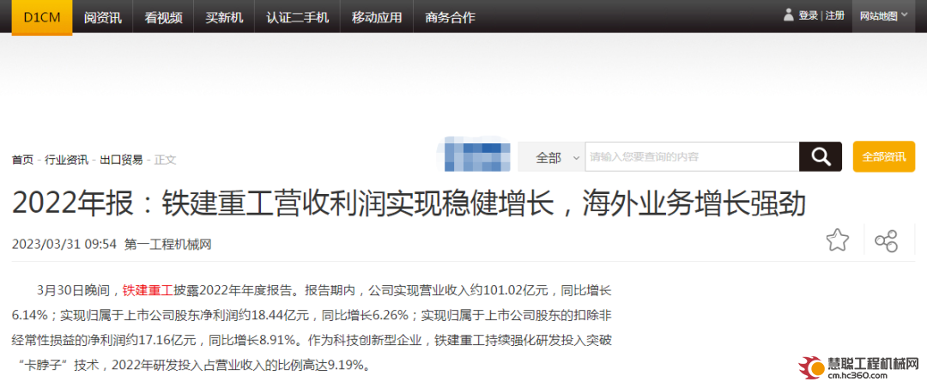Click the source 第一工程机械网

point(168,245)
